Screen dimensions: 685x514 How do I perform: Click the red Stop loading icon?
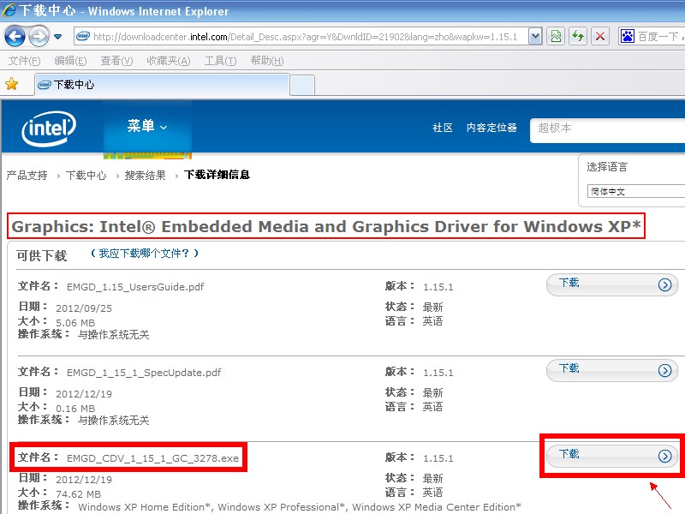tap(601, 36)
